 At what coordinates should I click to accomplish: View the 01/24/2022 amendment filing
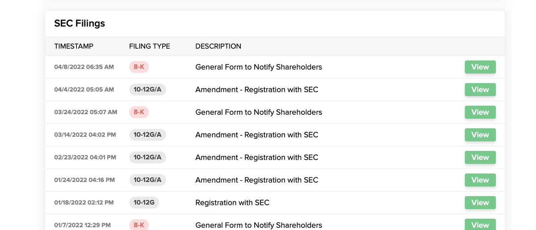480,180
